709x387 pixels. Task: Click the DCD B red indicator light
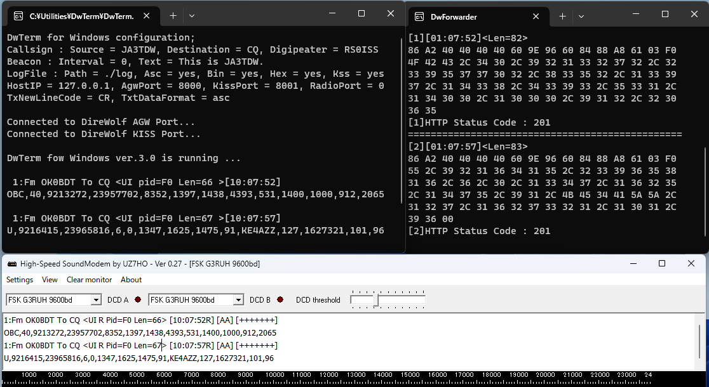tap(280, 299)
